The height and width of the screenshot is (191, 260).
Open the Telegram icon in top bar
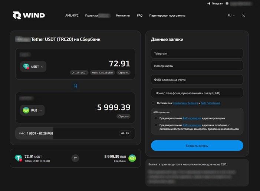tap(209, 3)
